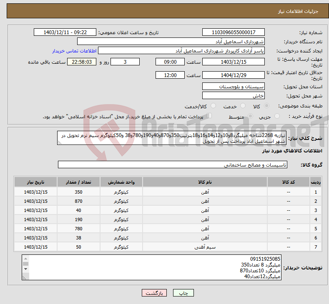
Task: Click the تعداد / مقدار column header
Action: pos(78,182)
